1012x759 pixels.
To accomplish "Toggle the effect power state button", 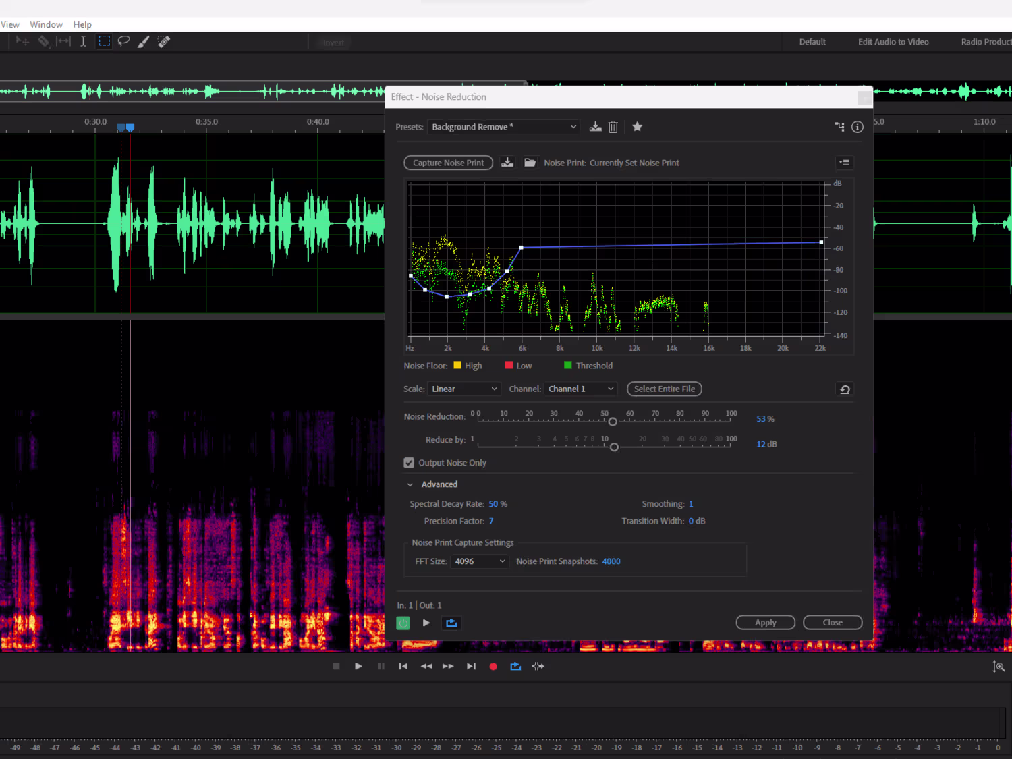I will click(x=403, y=623).
